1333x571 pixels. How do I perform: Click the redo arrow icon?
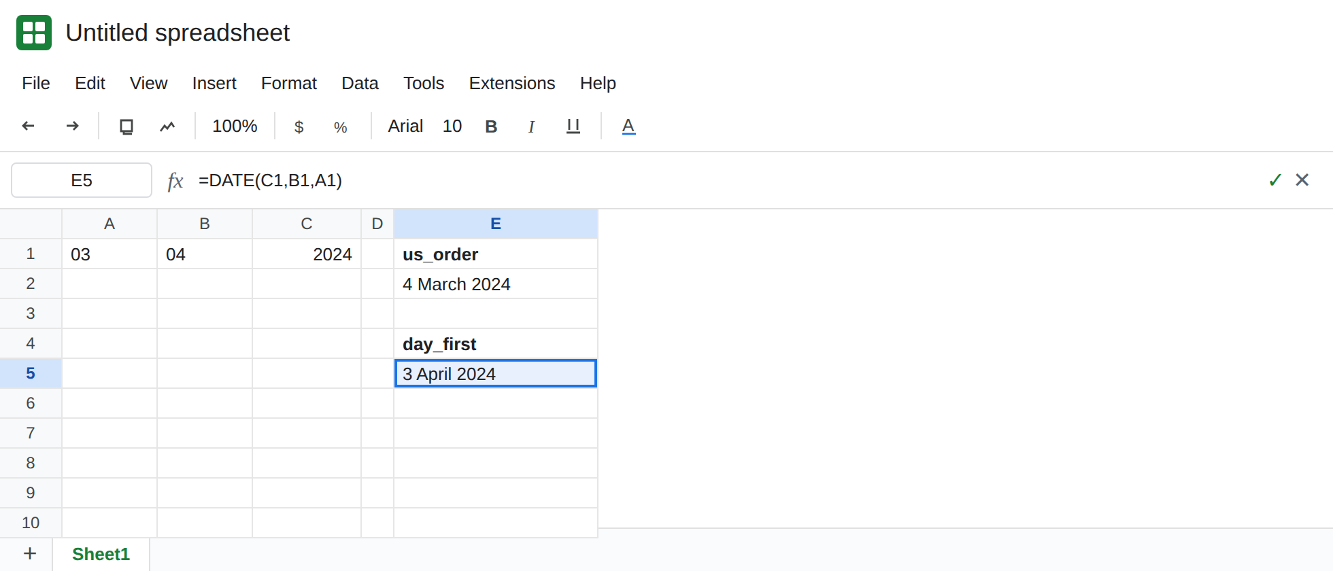pyautogui.click(x=72, y=126)
